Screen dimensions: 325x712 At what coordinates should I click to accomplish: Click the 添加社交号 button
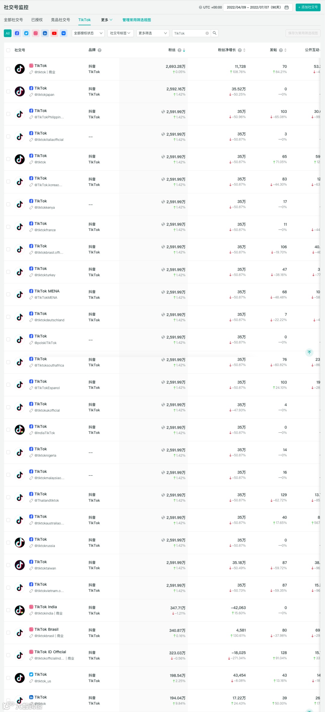308,7
